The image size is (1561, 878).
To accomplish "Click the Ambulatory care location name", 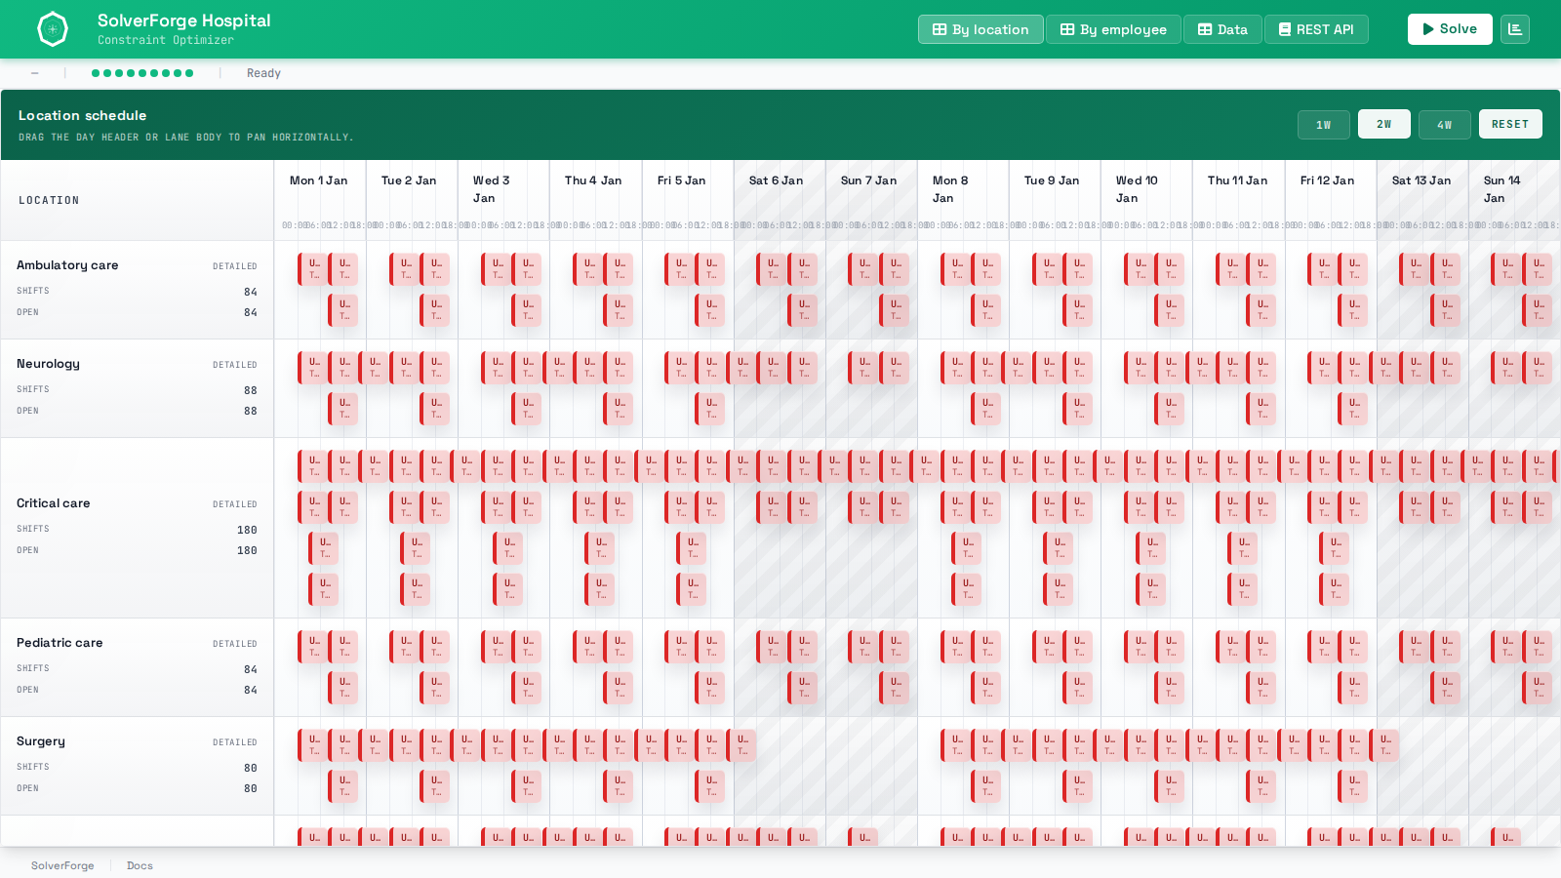I will click(x=67, y=265).
